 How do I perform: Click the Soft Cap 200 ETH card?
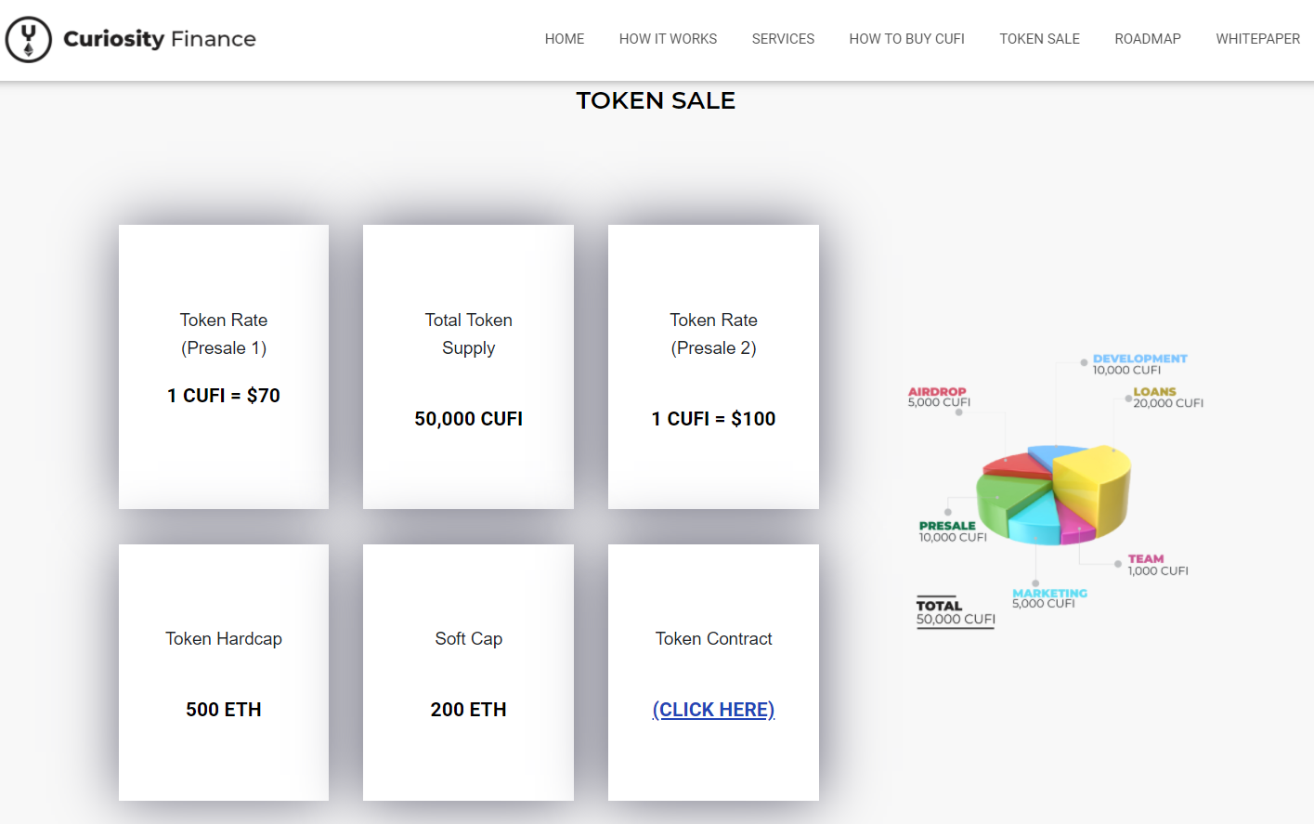pyautogui.click(x=468, y=672)
